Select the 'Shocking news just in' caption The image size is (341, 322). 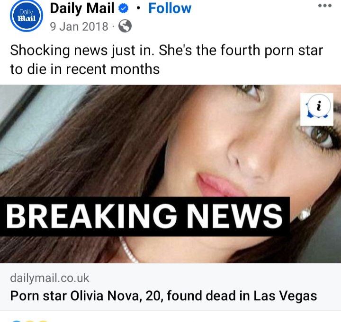[82, 51]
